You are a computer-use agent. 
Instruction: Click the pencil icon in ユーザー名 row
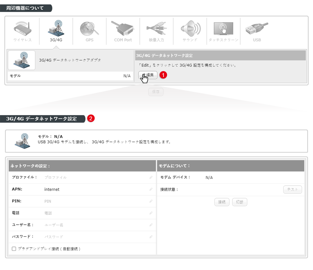click(151, 225)
